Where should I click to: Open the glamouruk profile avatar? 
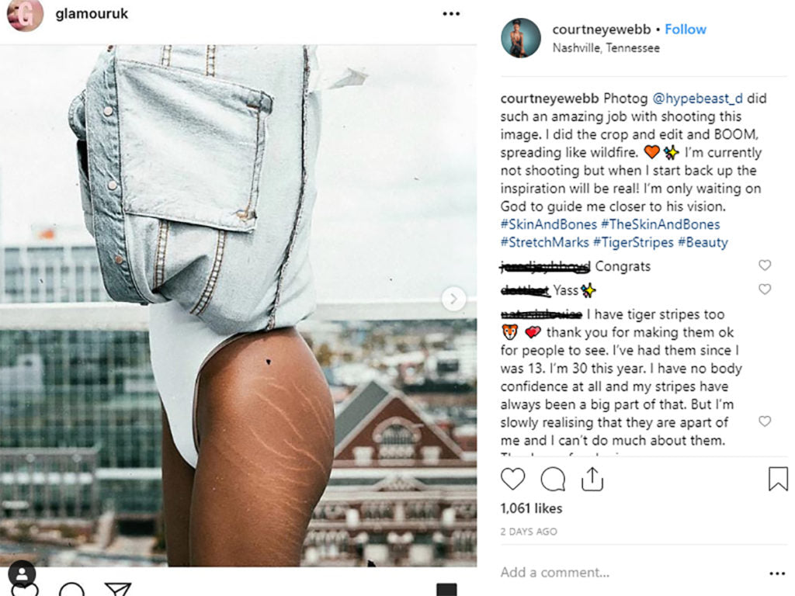click(25, 15)
